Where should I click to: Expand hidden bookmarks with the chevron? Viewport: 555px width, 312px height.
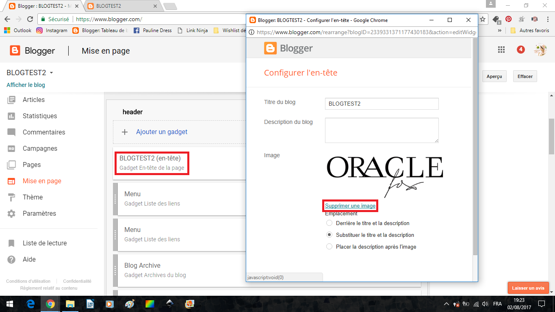pos(500,30)
